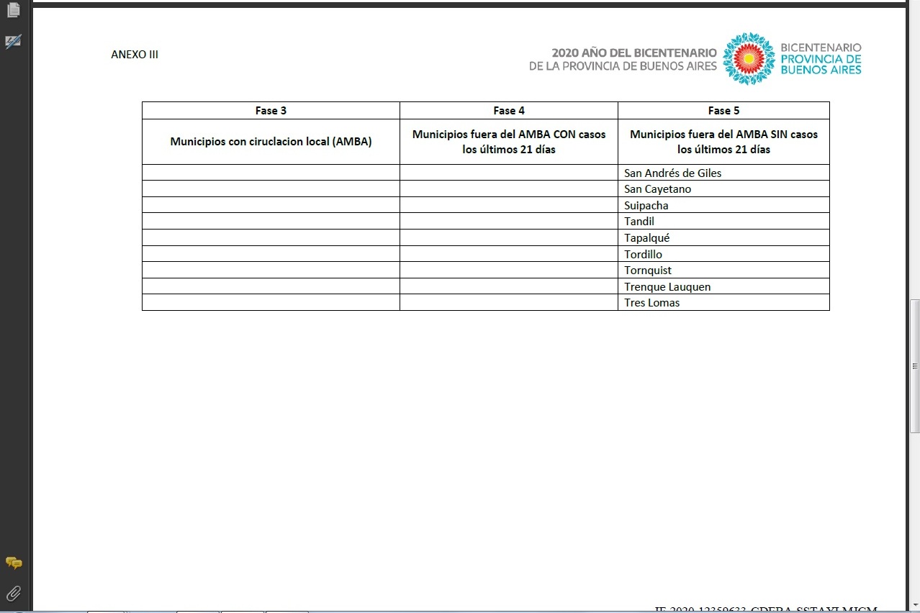
Task: Click the Fase 3 column header
Action: 271,111
